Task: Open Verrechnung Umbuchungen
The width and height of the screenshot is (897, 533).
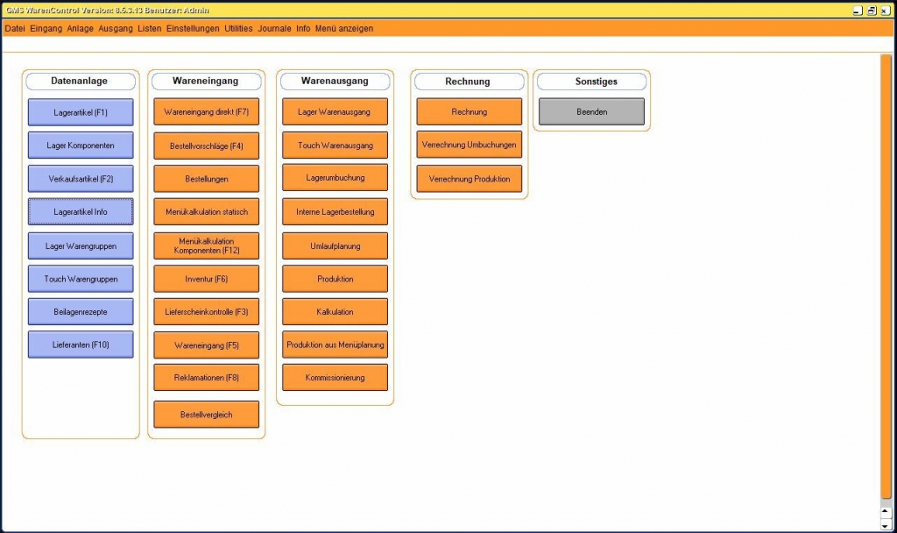Action: pyautogui.click(x=469, y=146)
